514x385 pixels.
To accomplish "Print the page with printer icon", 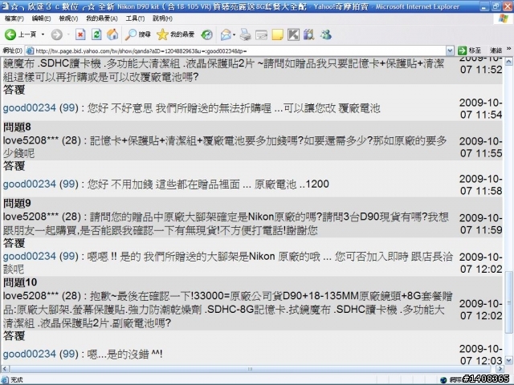I will [245, 34].
